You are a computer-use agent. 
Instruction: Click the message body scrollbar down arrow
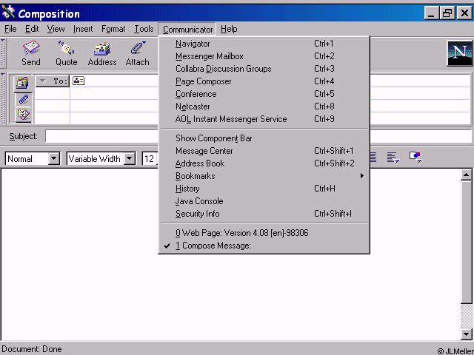coord(466,334)
